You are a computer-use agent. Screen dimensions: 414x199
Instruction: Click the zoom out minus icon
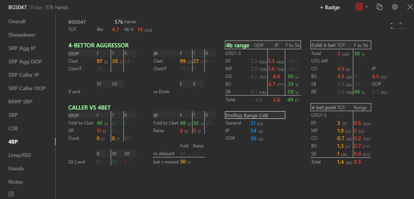391,23
